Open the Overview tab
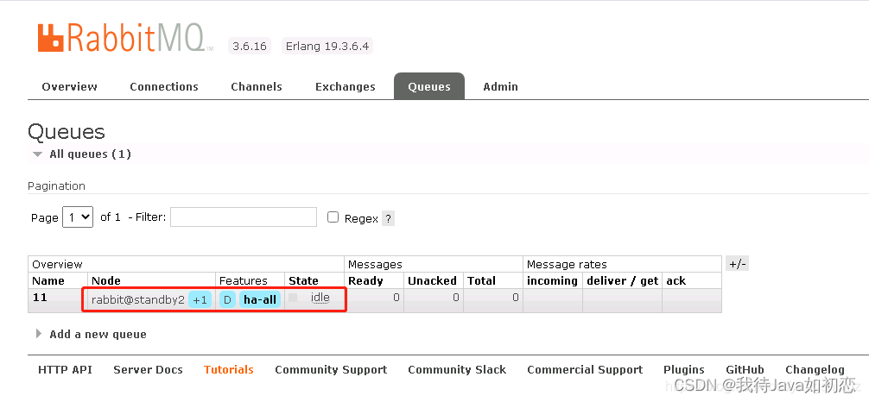 coord(69,86)
